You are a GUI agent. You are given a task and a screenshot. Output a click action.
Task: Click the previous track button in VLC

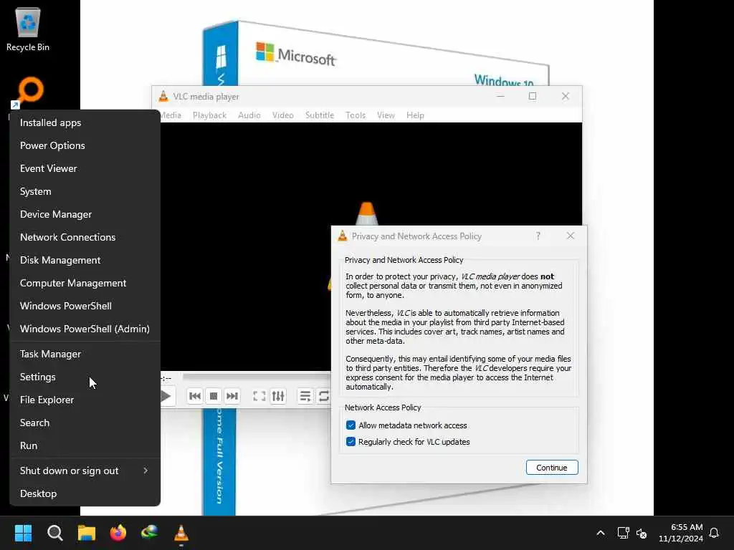coord(195,396)
